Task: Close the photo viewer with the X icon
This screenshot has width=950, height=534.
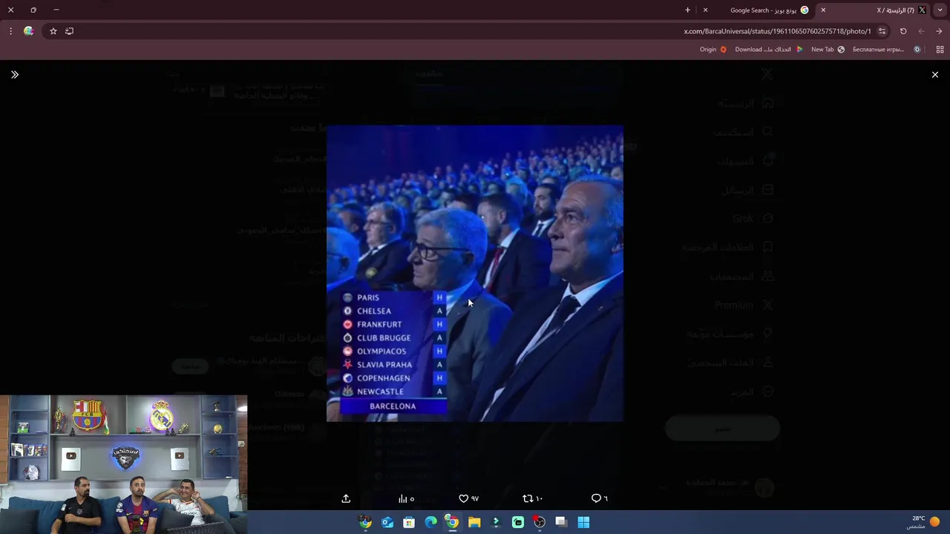Action: point(934,75)
